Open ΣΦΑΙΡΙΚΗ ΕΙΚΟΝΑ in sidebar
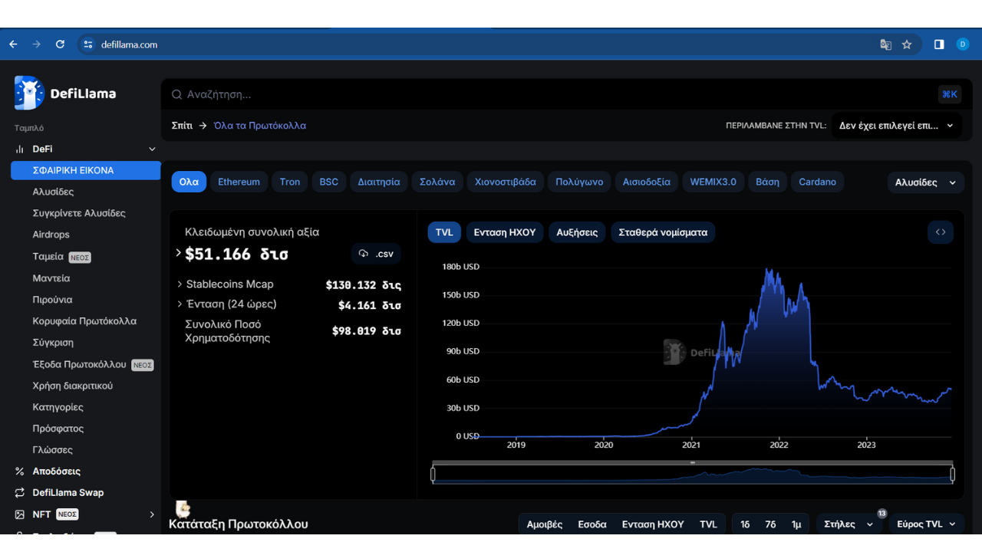This screenshot has width=982, height=552. 85,170
